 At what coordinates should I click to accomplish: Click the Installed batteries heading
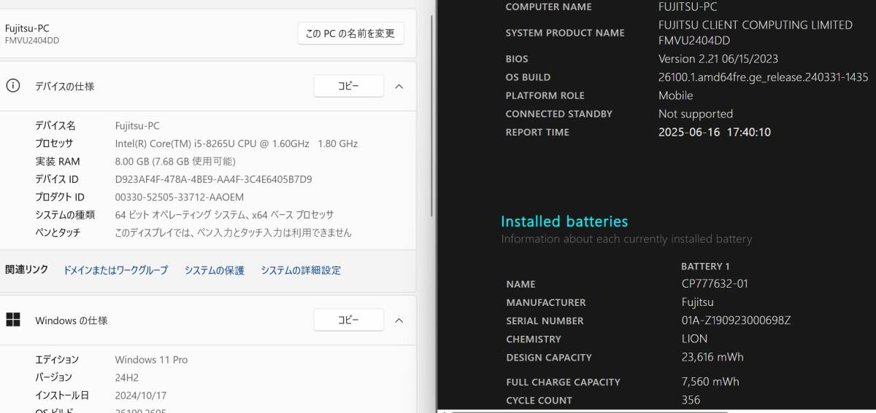pyautogui.click(x=564, y=221)
